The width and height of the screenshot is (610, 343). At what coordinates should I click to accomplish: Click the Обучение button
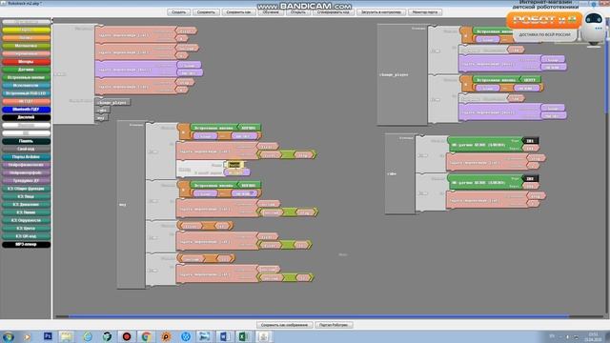pos(271,12)
